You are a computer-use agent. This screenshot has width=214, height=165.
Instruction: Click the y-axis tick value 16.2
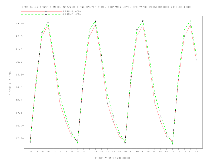click(19, 126)
